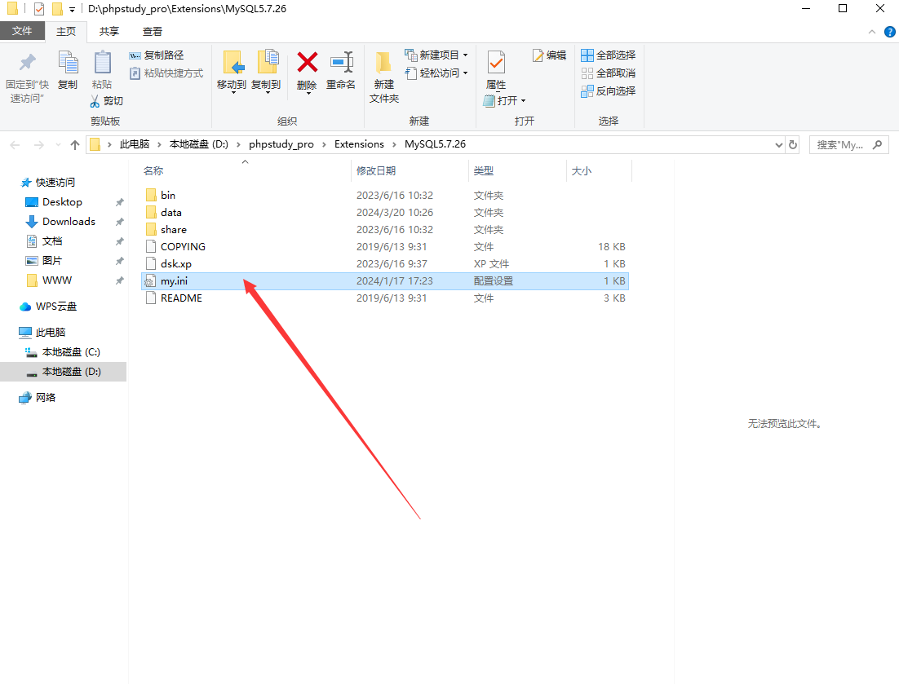Switch to the View (查看) ribbon tab

tap(153, 31)
